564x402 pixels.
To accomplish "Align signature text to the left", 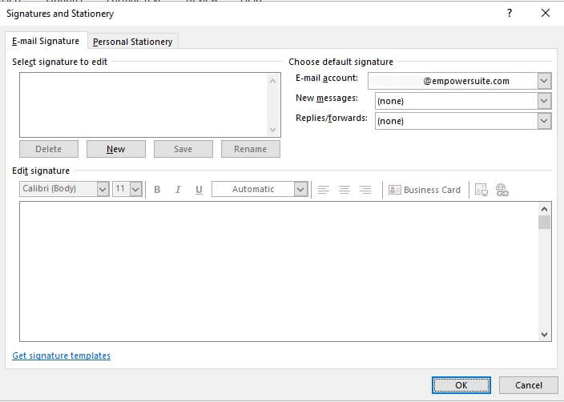I will point(324,190).
